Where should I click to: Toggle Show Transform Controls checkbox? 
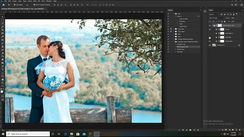click(34, 5)
